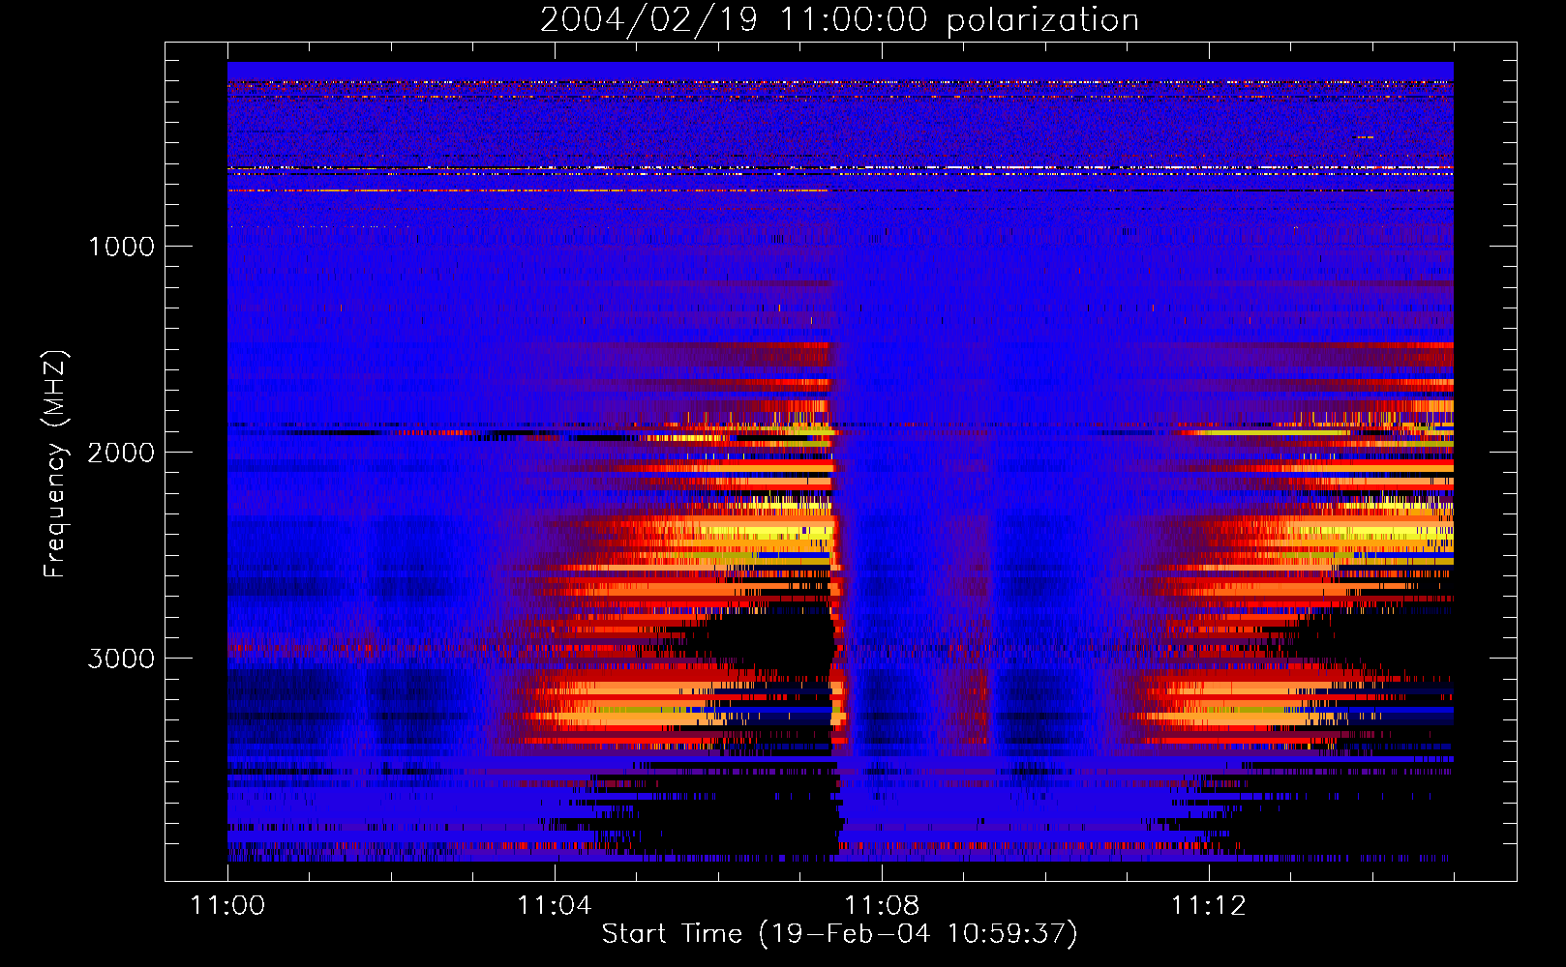Click the 11:08 time axis label

[x=881, y=906]
